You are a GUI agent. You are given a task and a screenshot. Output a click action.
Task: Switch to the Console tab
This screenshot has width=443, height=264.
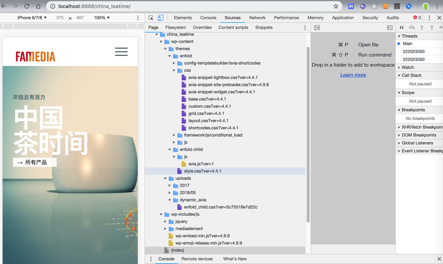208,18
